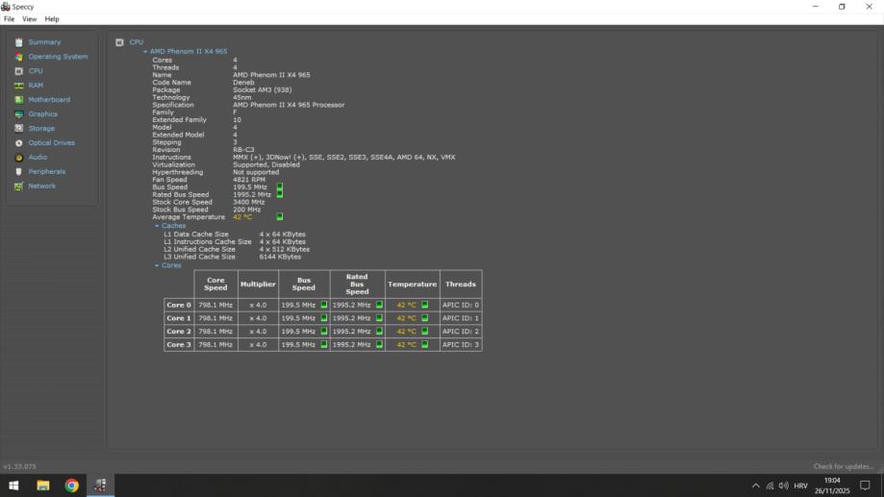Click the CPU section header icon

click(119, 42)
